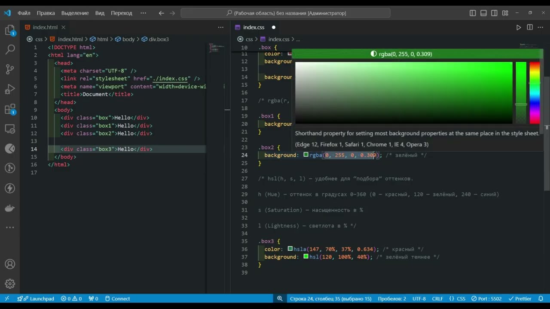
Task: Pick a shade in the saturation box
Action: pos(403,93)
